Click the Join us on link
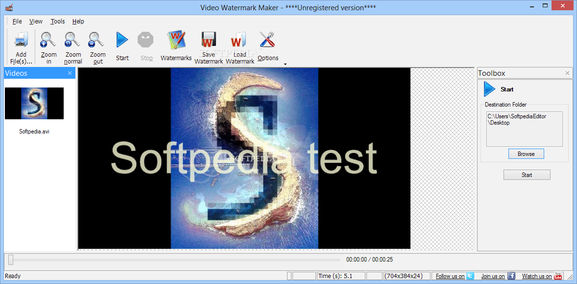Image resolution: width=577 pixels, height=284 pixels. (x=493, y=276)
